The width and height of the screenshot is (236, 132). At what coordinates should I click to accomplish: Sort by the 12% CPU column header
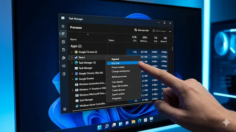pyautogui.click(x=134, y=39)
